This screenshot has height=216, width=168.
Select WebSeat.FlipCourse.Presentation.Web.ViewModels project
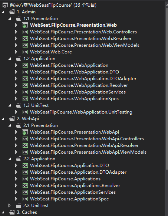tap(85, 45)
